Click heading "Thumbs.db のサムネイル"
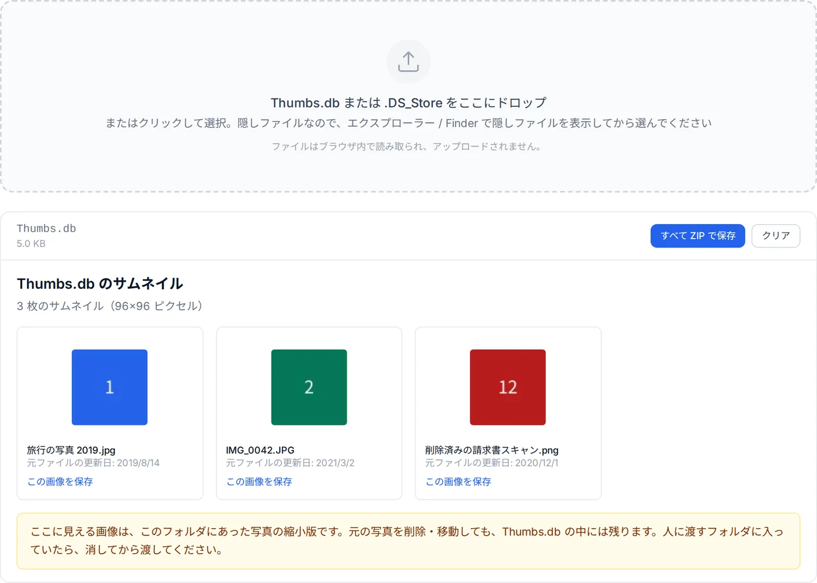Image resolution: width=817 pixels, height=583 pixels. pos(100,284)
